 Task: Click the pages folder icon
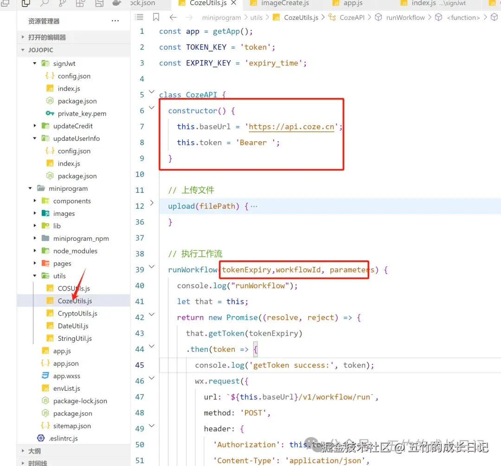pos(45,263)
